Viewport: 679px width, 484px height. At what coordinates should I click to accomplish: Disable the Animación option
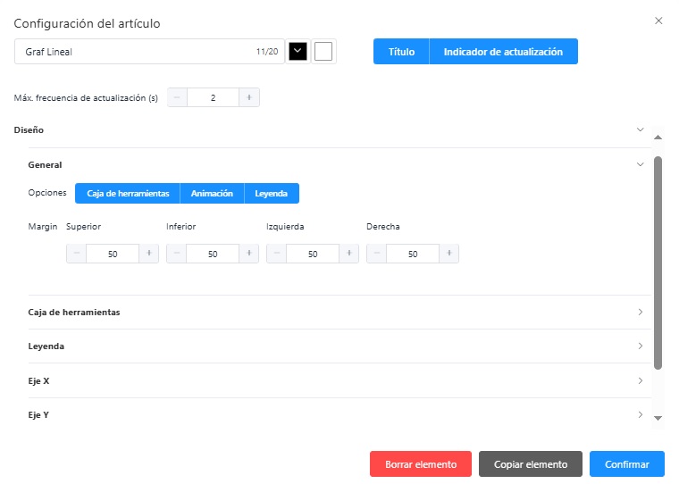[x=212, y=194]
